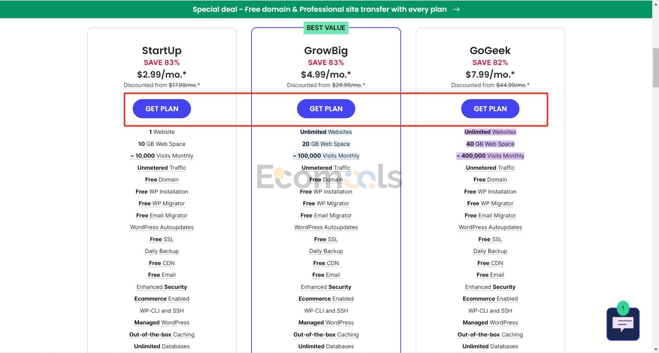Click StartUp 'Enhanced Security' feature
The width and height of the screenshot is (659, 353).
point(162,287)
